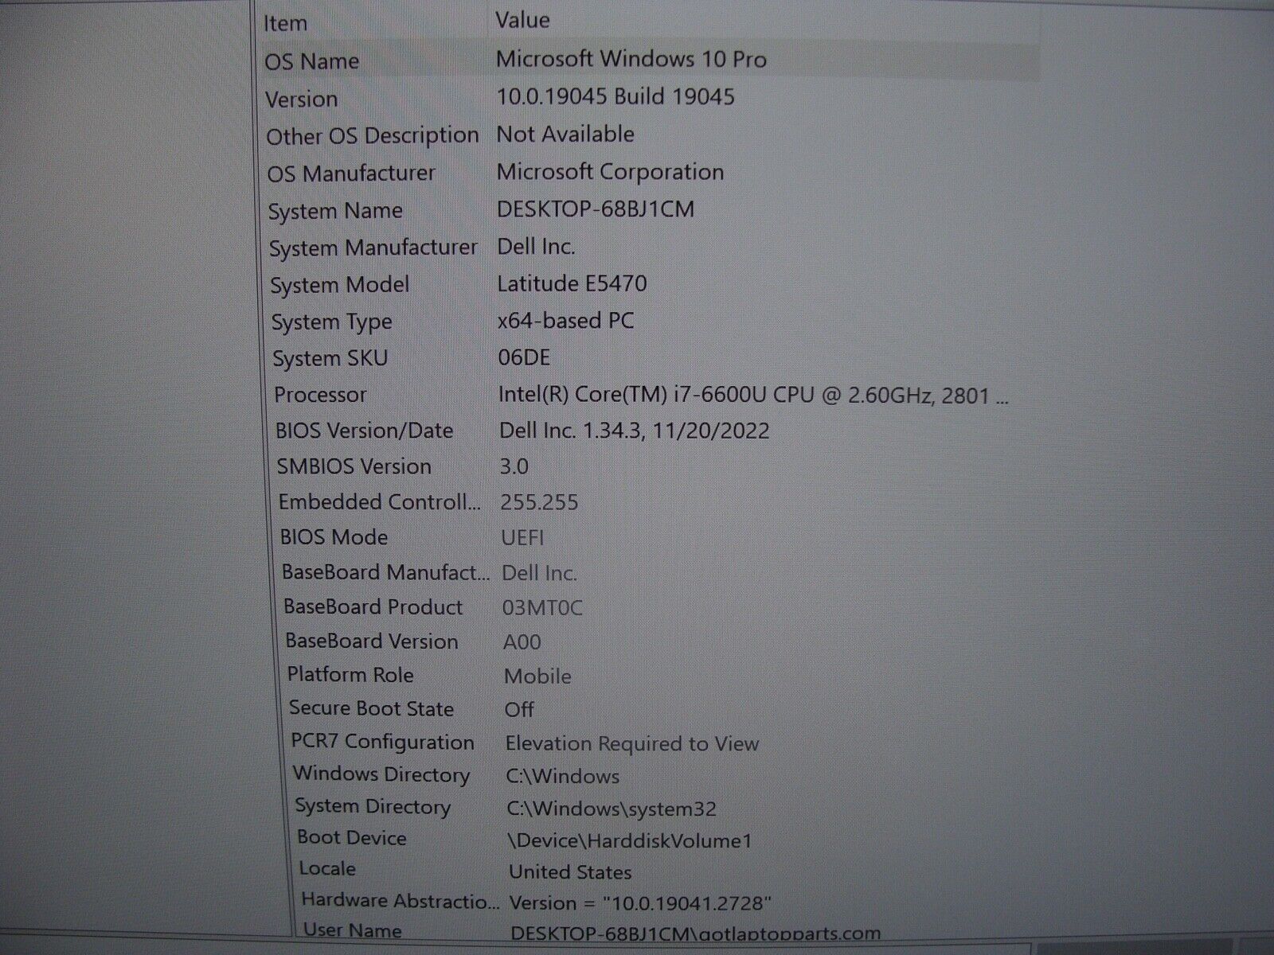The image size is (1274, 955).
Task: Select the PCR7 Configuration row label
Action: click(x=382, y=742)
